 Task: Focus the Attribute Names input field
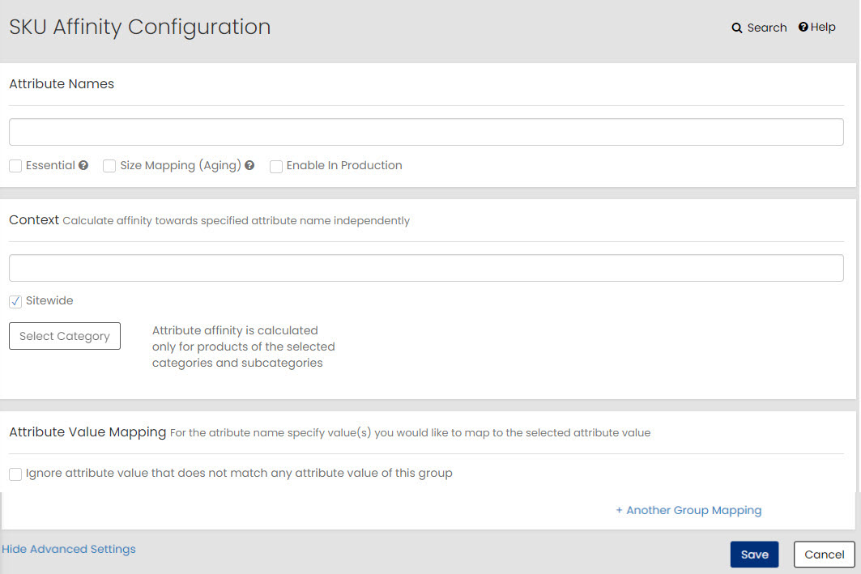(x=426, y=132)
